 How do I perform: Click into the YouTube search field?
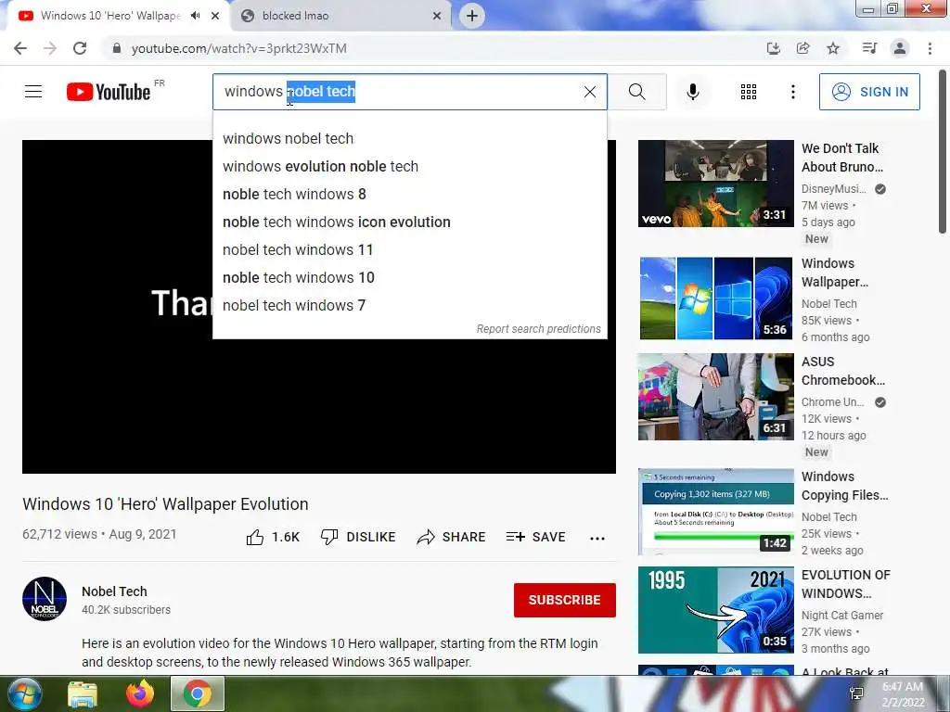410,92
